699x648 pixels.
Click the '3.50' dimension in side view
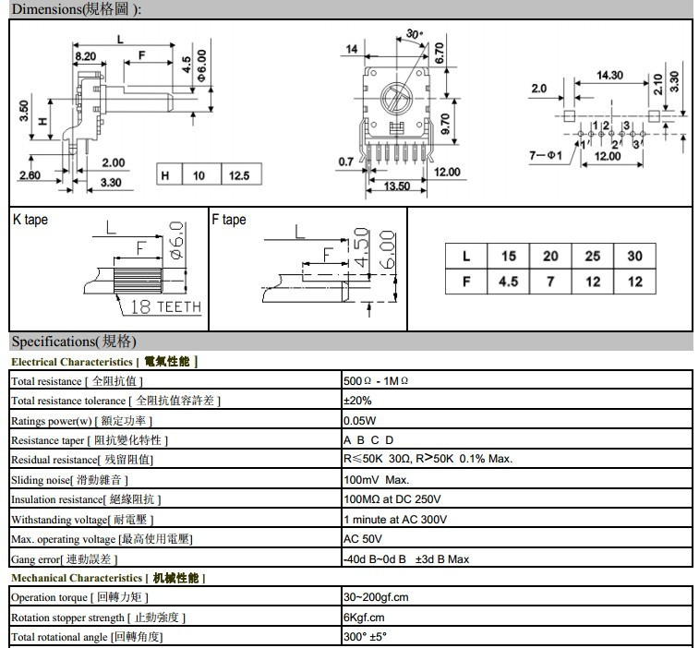coord(24,111)
